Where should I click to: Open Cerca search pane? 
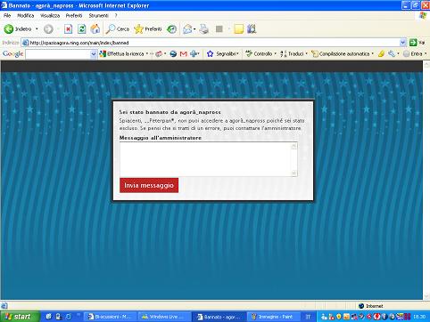118,29
